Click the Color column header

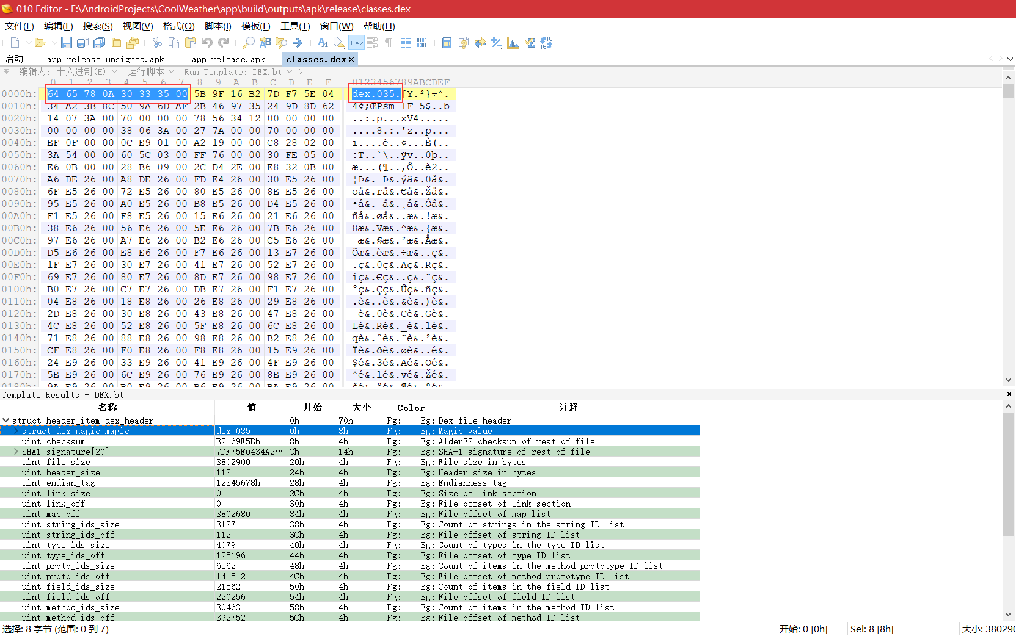411,407
